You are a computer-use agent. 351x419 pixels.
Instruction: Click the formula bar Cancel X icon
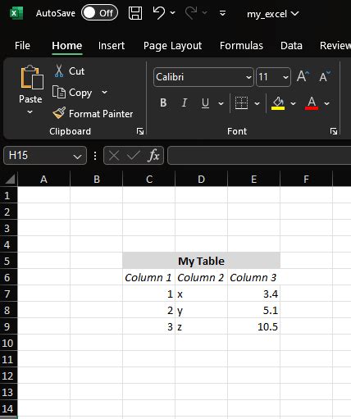pyautogui.click(x=114, y=156)
